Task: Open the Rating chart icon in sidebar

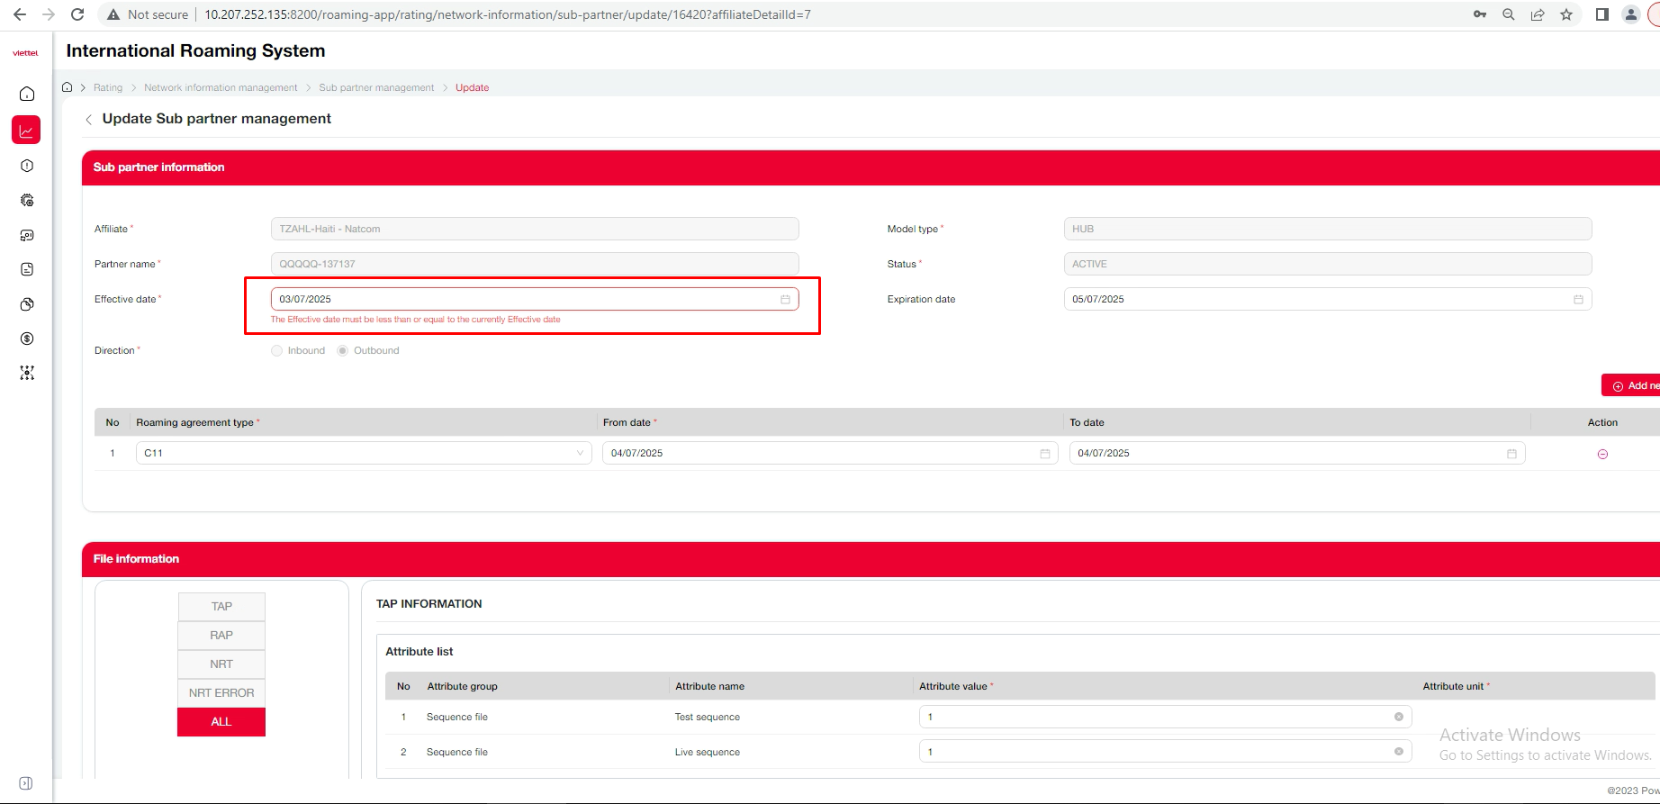Action: (26, 131)
